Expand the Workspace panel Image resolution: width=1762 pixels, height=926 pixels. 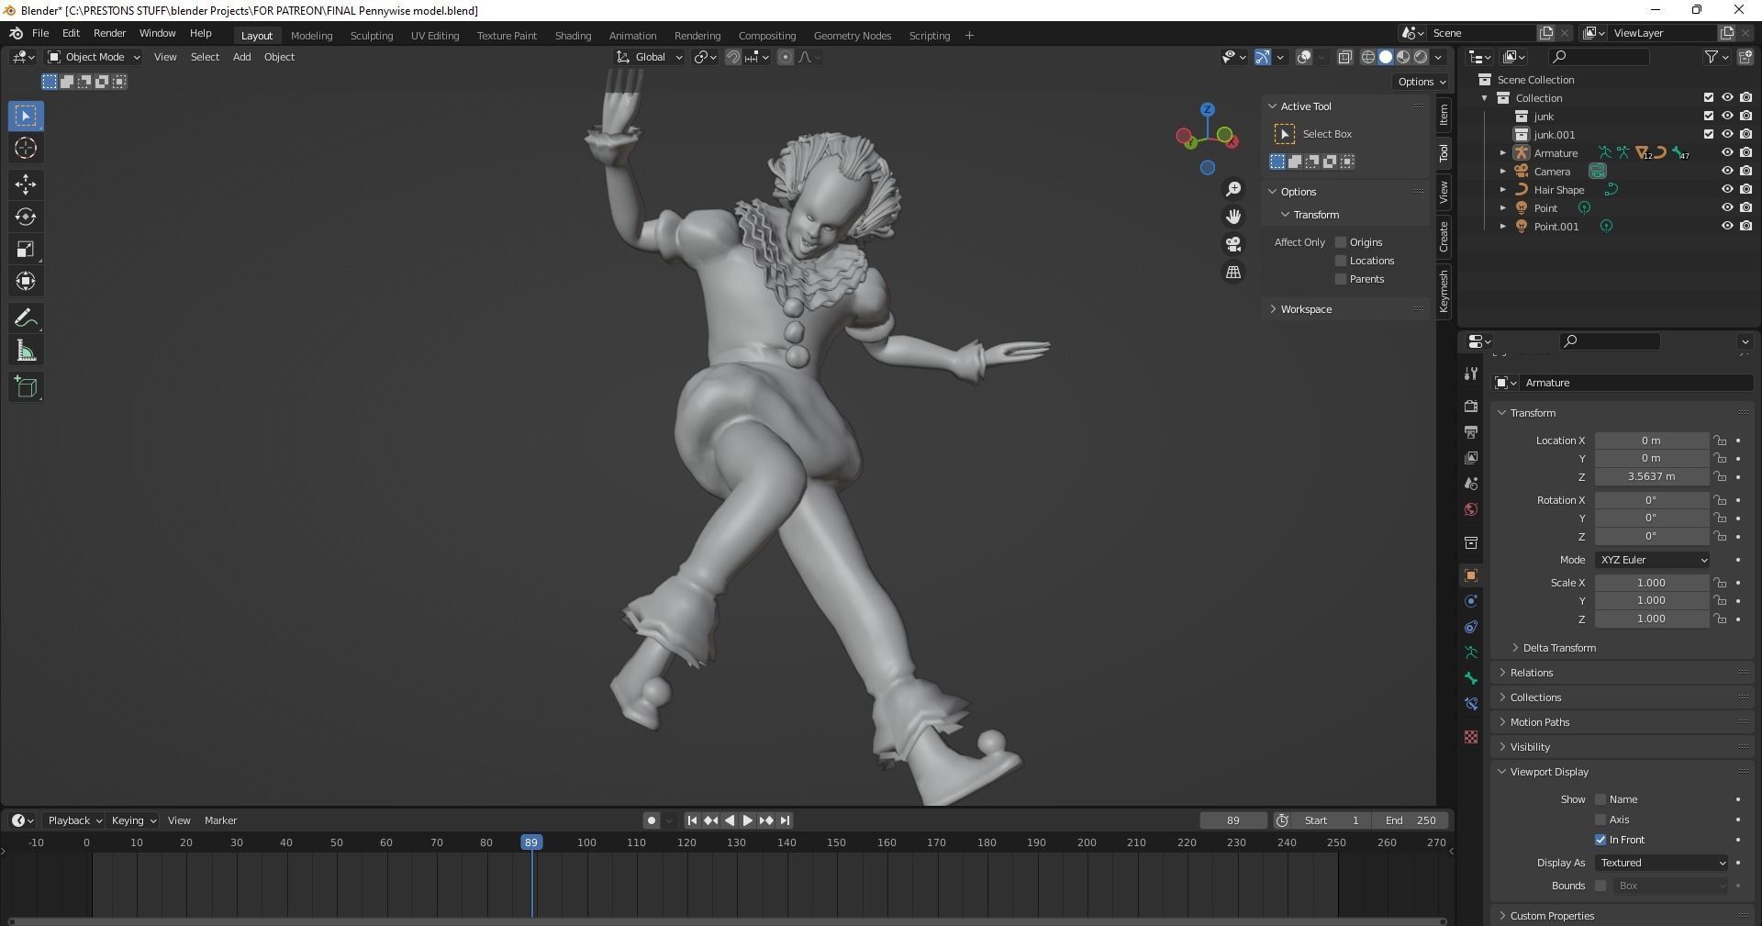[x=1306, y=309]
